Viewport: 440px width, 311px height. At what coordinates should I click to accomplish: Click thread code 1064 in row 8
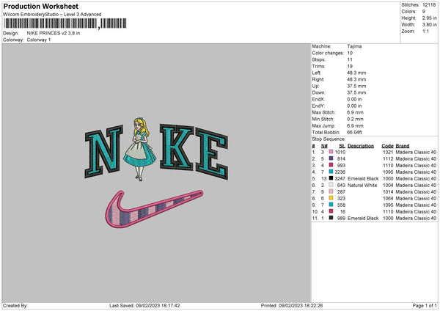coord(388,199)
